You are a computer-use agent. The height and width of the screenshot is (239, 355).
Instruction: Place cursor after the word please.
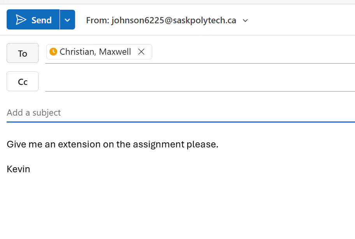(x=219, y=144)
